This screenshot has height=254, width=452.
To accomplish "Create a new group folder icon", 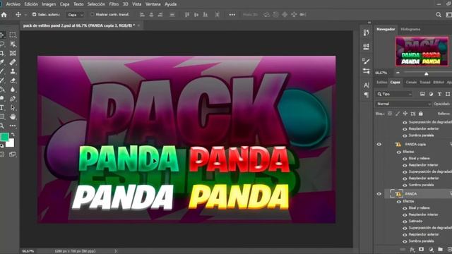I will pos(440,249).
